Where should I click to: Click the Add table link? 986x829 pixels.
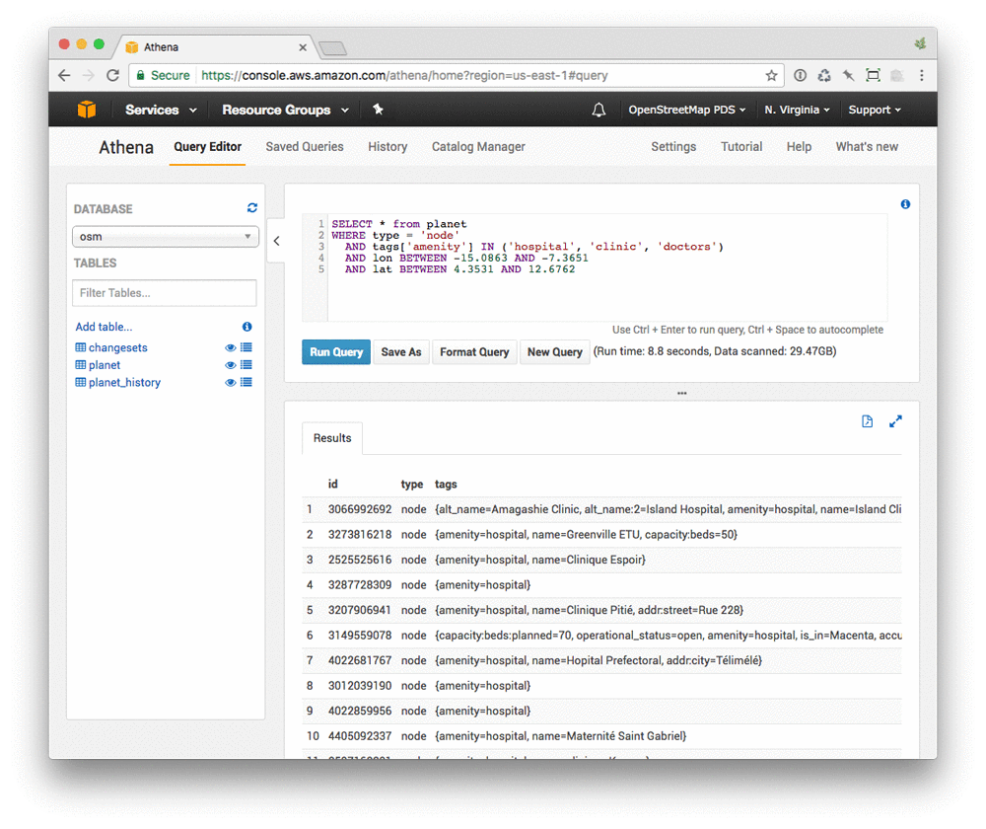(x=104, y=327)
